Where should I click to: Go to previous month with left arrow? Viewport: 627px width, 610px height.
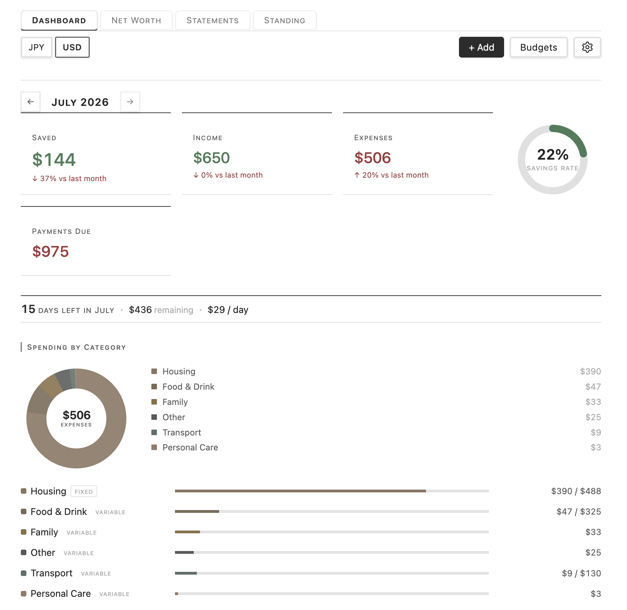click(31, 102)
